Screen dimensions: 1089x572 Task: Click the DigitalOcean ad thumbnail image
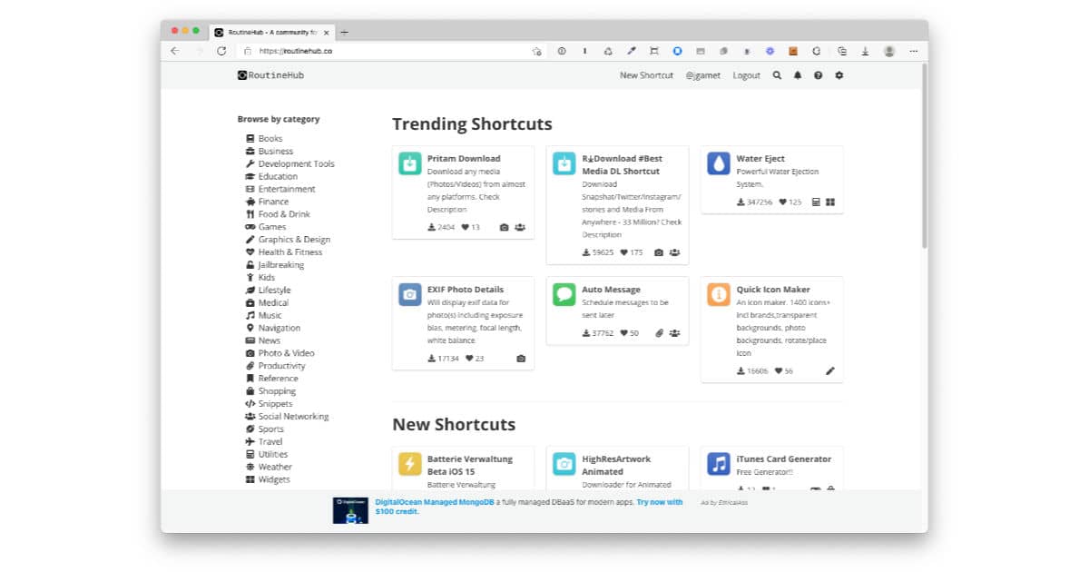click(350, 510)
